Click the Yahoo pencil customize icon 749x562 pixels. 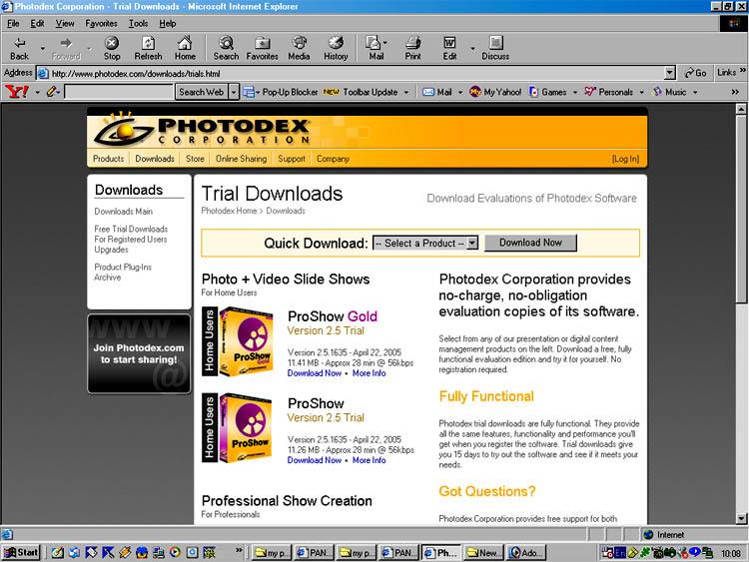pos(52,91)
